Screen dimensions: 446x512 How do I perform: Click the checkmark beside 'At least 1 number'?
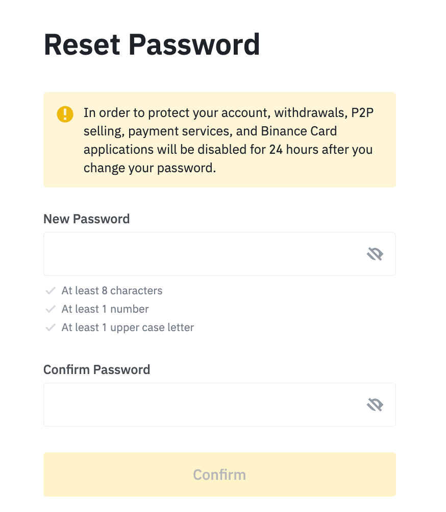(x=50, y=309)
